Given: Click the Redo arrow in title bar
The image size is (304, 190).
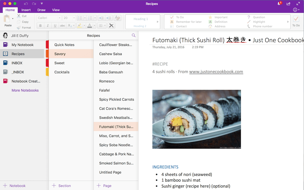Looking at the screenshot, I should 34,4.
